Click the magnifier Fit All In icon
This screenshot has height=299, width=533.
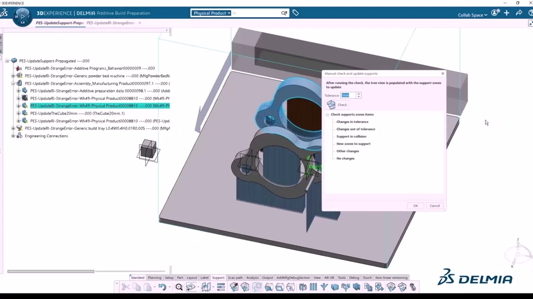(x=179, y=287)
